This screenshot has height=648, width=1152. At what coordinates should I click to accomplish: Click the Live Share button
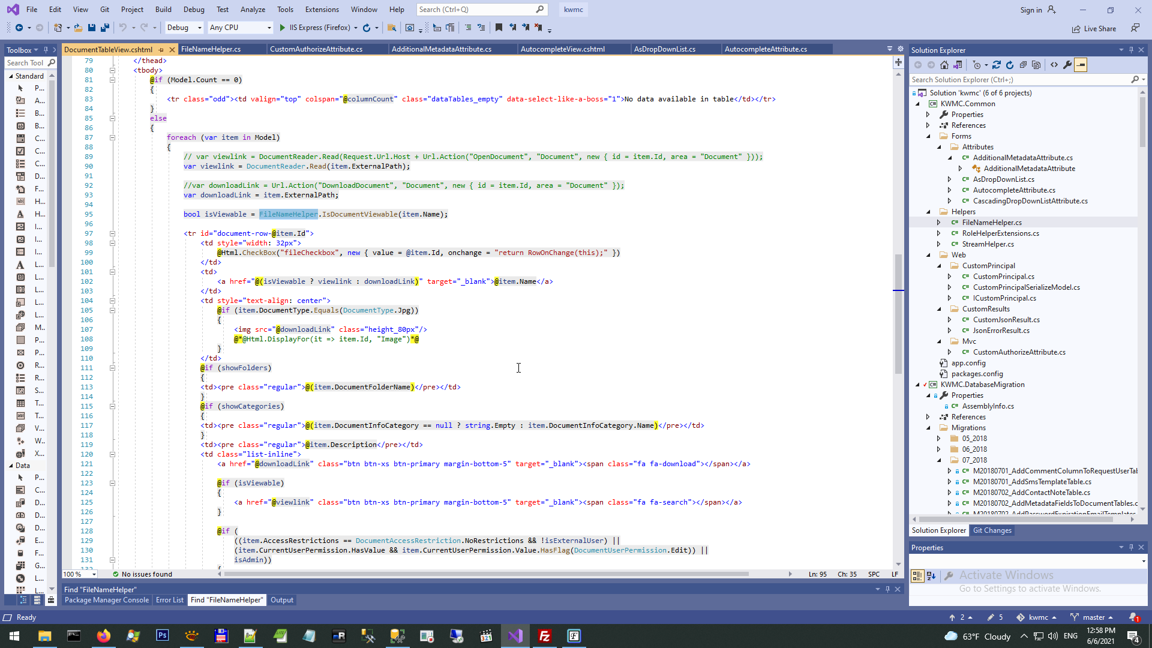point(1094,29)
